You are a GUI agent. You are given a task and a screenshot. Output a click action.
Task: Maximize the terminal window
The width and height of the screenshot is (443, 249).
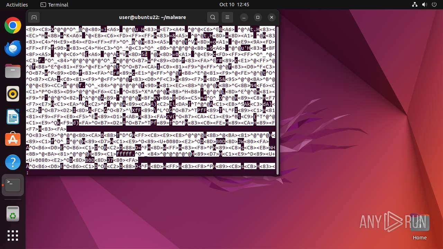(258, 17)
